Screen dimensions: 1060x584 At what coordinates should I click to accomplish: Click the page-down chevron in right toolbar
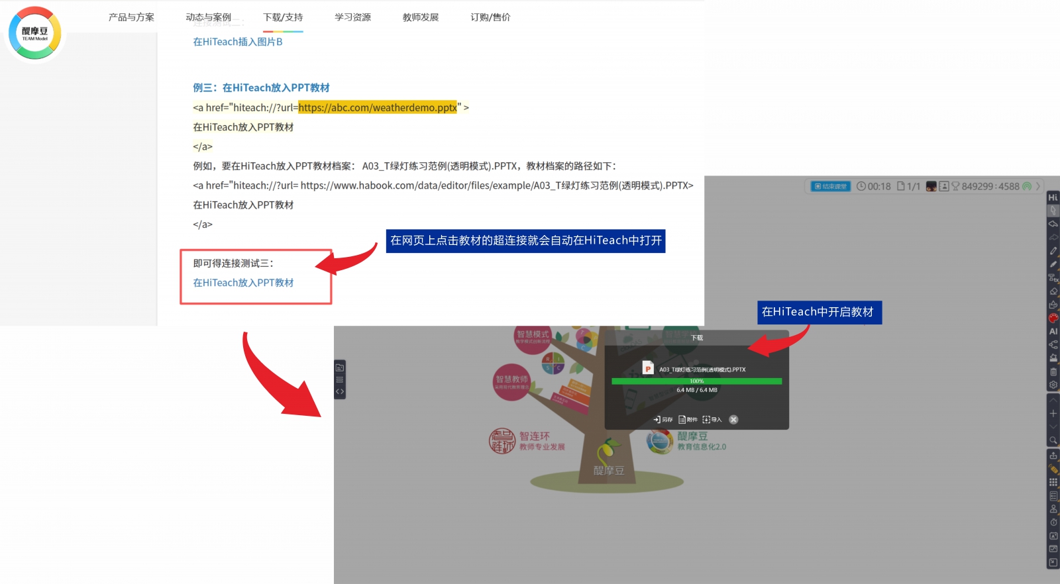[1053, 427]
